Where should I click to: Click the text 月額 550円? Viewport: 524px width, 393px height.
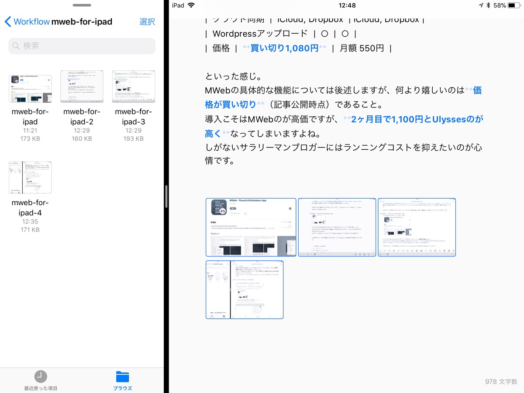pyautogui.click(x=362, y=48)
